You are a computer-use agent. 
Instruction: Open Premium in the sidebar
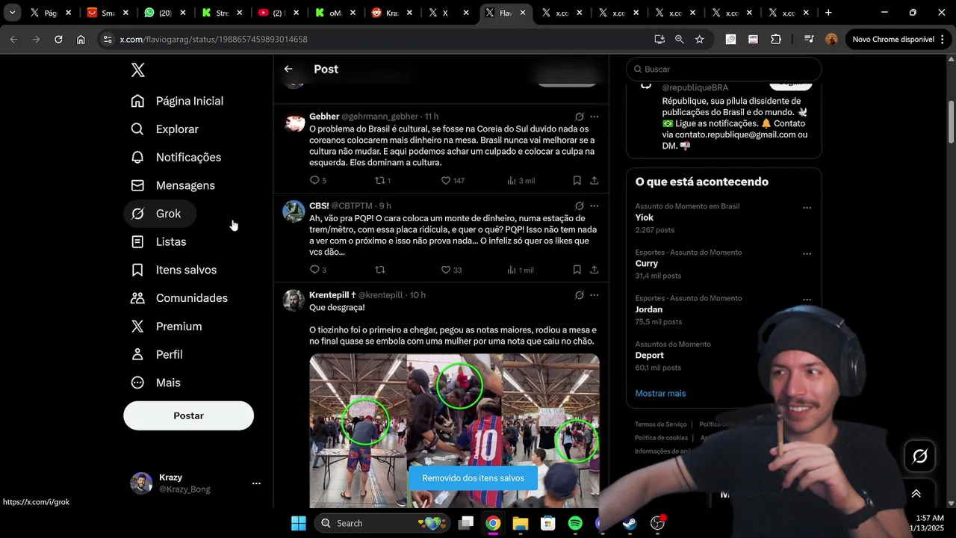[x=167, y=327]
